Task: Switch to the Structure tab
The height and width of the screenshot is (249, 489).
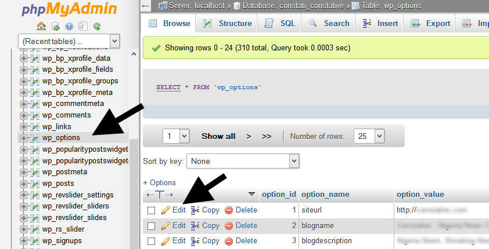Action: 227,23
